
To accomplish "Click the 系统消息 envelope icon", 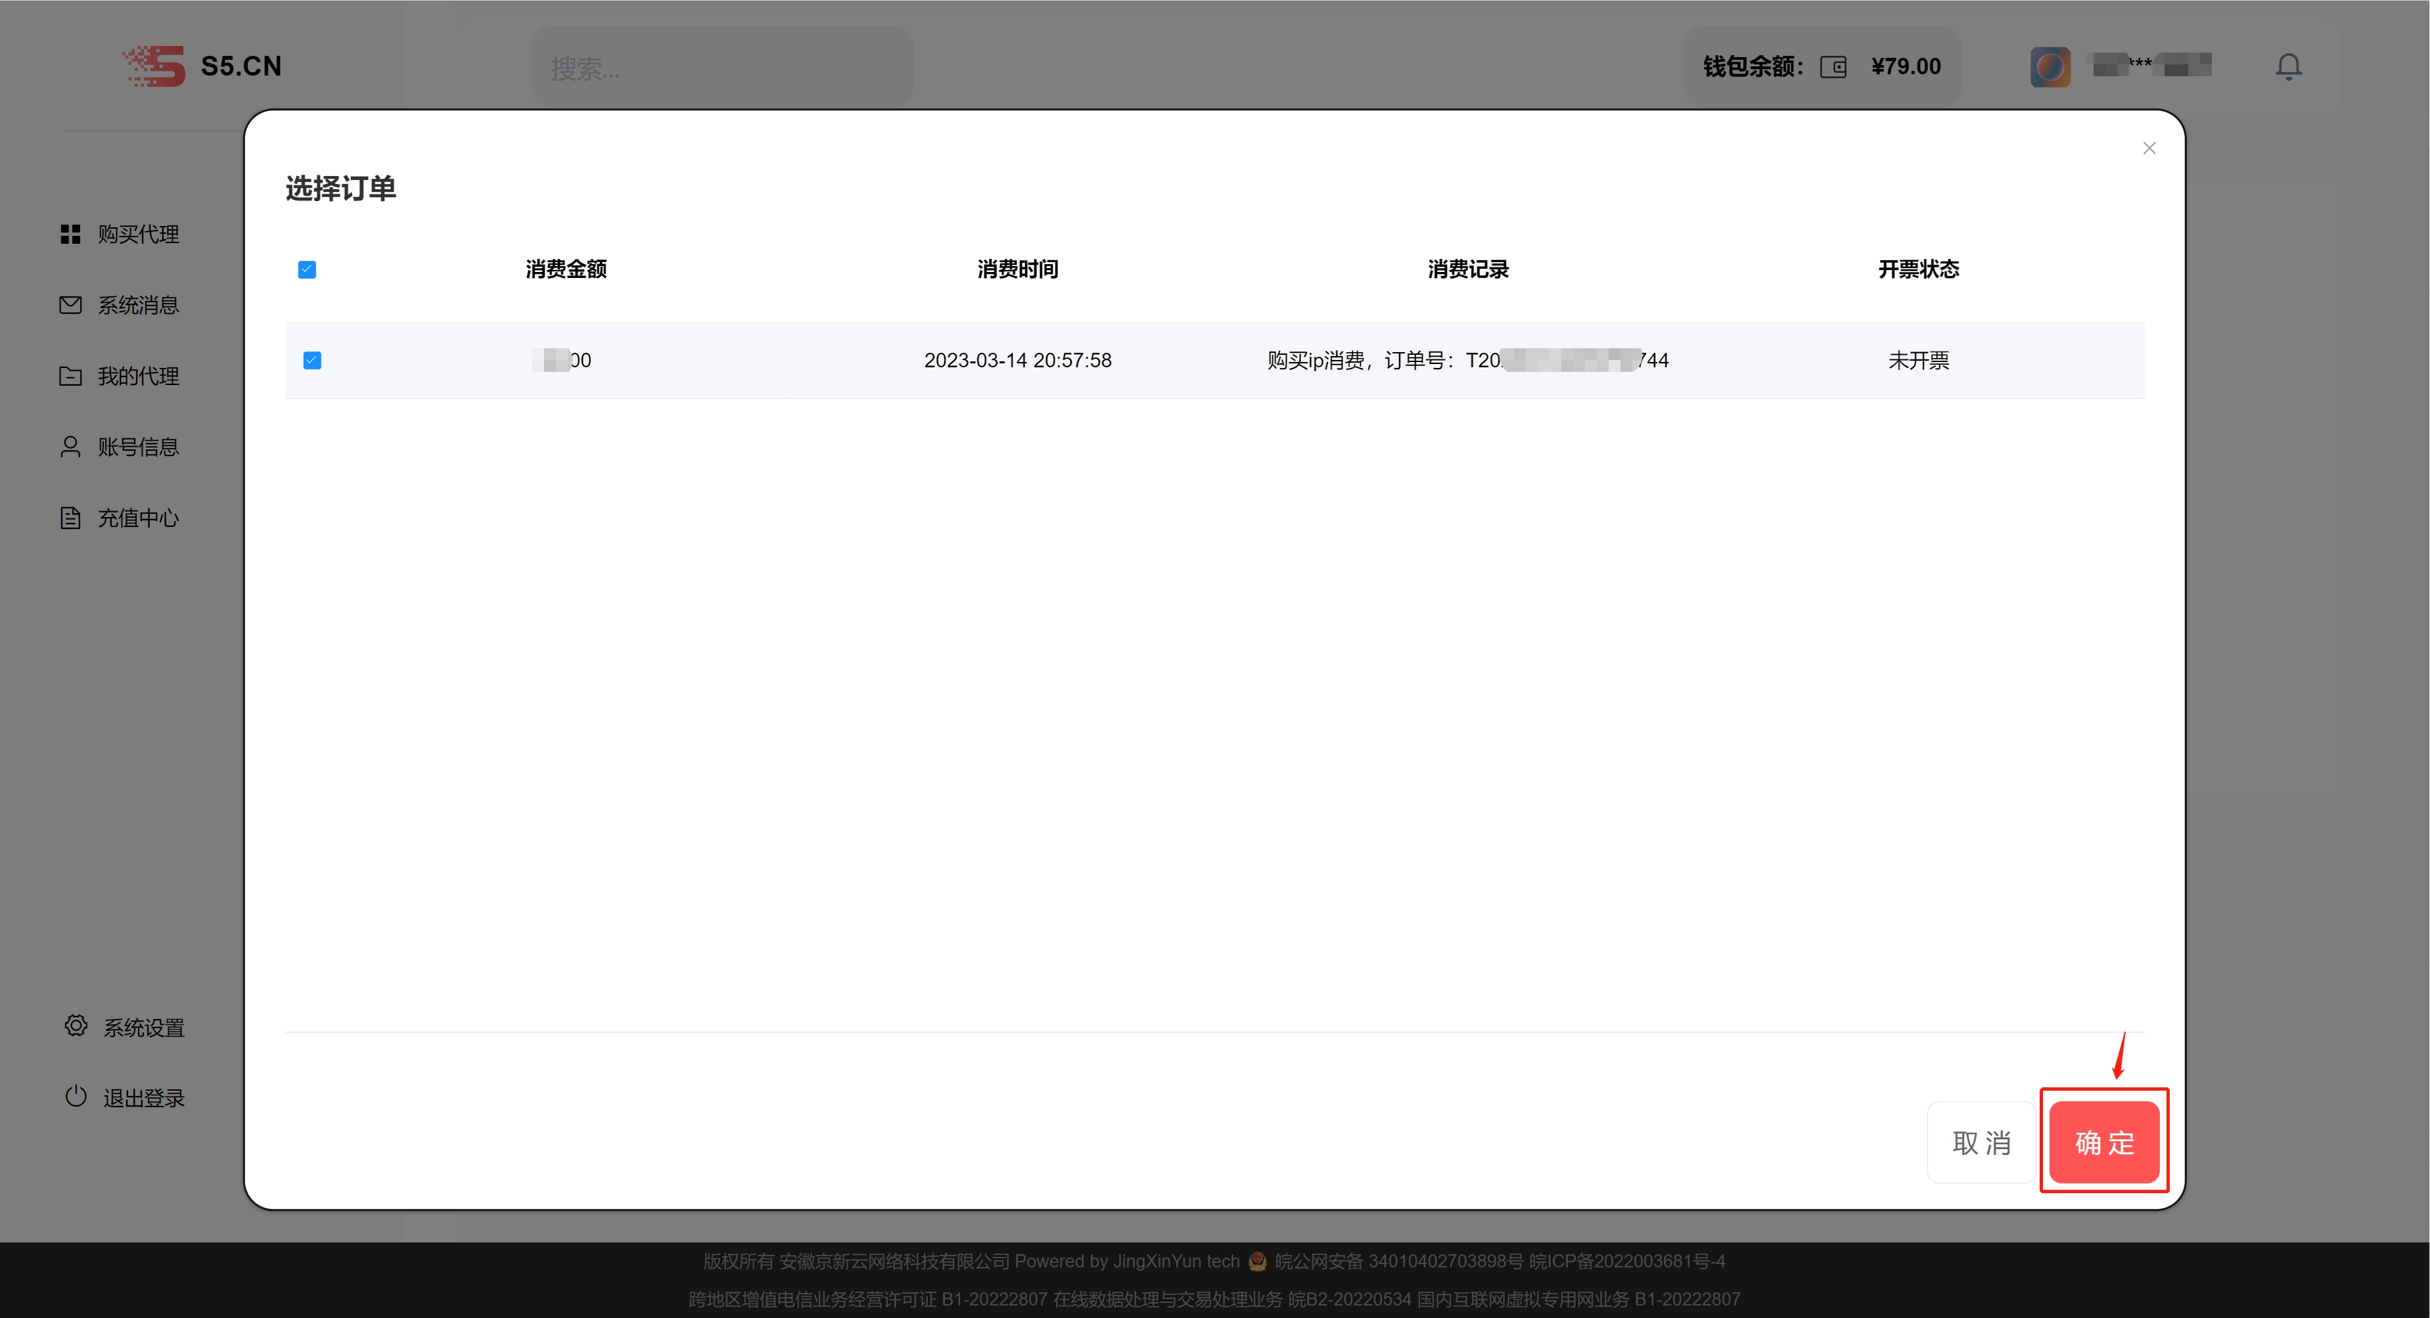I will tap(71, 305).
